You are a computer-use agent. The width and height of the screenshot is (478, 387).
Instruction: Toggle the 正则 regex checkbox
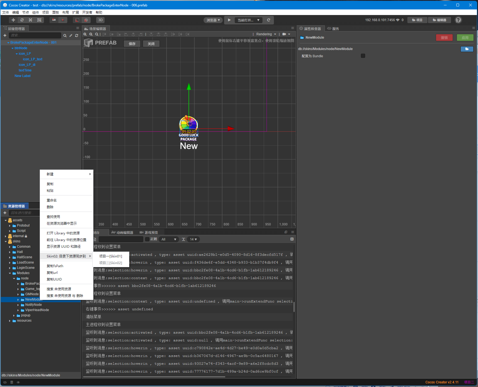click(x=147, y=239)
